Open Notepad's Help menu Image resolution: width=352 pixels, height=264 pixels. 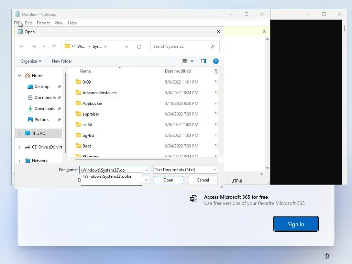[x=72, y=23]
